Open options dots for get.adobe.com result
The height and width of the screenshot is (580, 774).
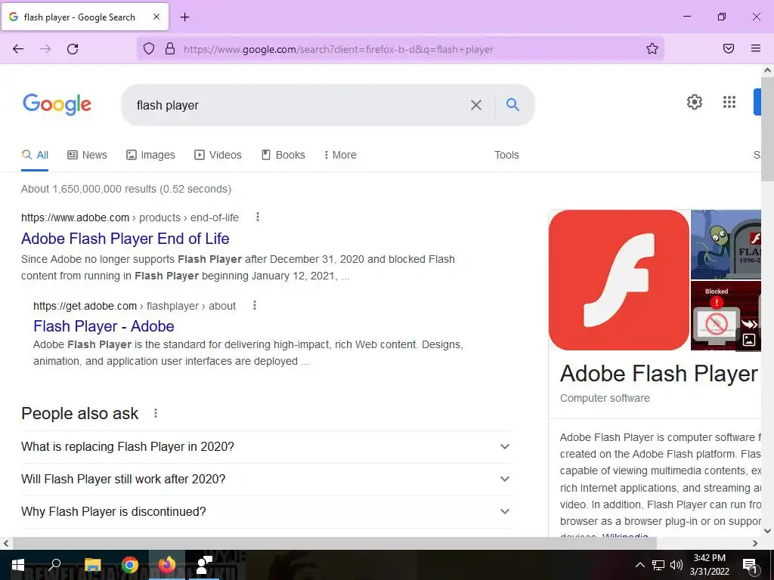pyautogui.click(x=255, y=305)
